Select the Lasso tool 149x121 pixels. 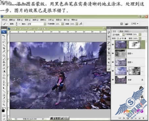pos(4,42)
